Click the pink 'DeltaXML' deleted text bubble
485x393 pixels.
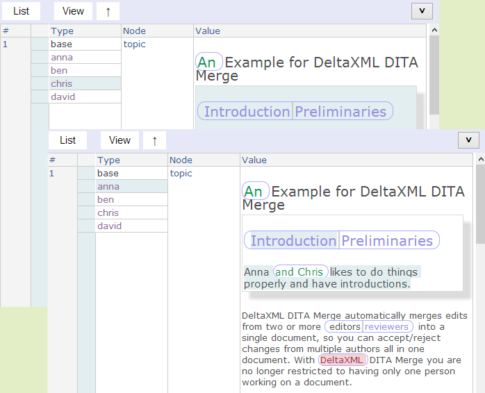(341, 360)
